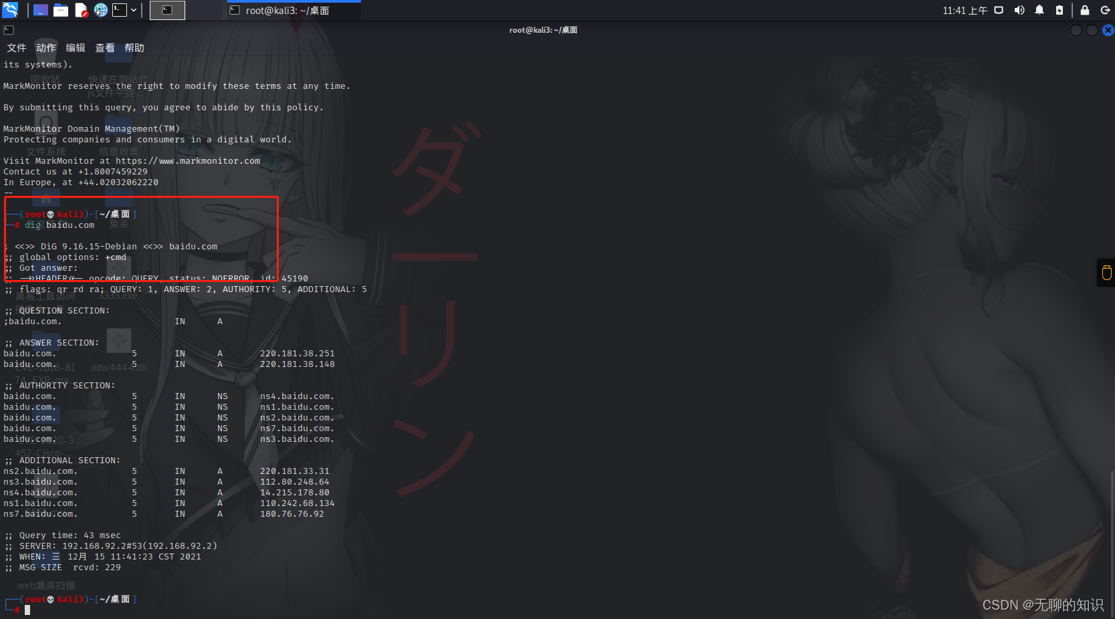The height and width of the screenshot is (619, 1115).
Task: Open the 编辑 menu
Action: (76, 48)
